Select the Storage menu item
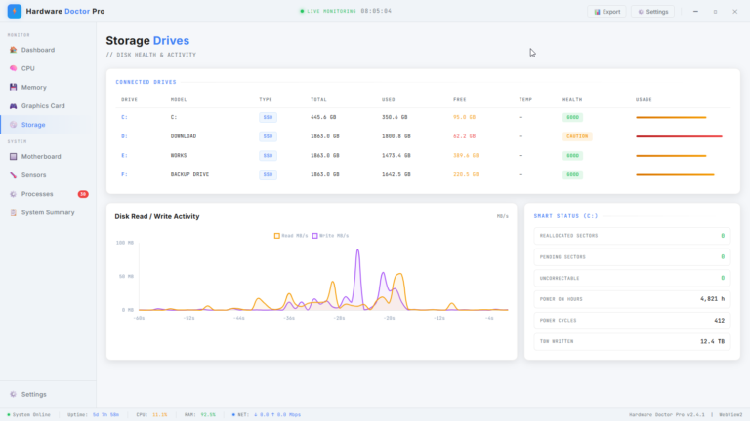 48,125
